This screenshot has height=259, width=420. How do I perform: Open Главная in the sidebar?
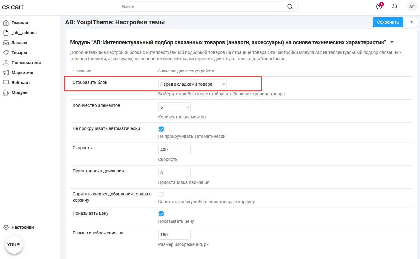tap(20, 23)
